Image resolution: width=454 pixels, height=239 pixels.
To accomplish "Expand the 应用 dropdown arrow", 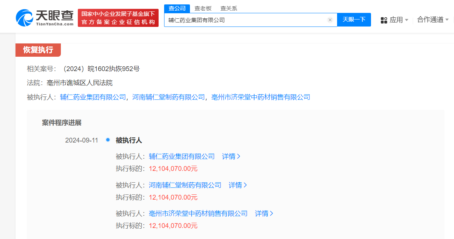I will (407, 20).
